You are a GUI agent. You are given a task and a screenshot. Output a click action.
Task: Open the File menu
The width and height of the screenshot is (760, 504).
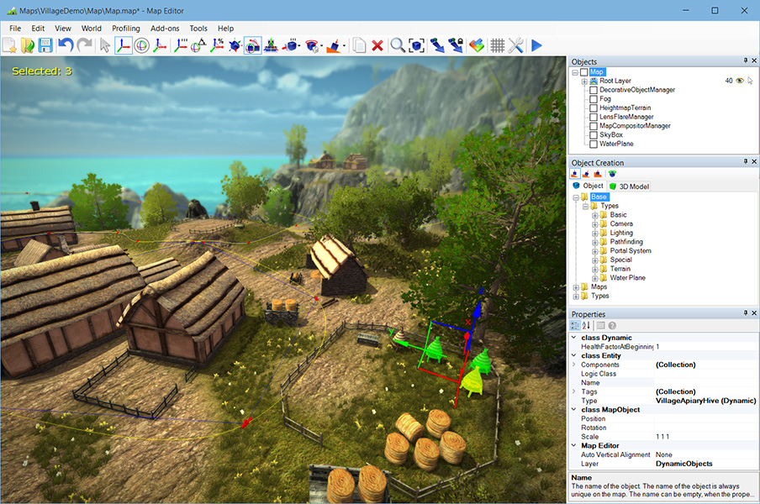point(15,29)
